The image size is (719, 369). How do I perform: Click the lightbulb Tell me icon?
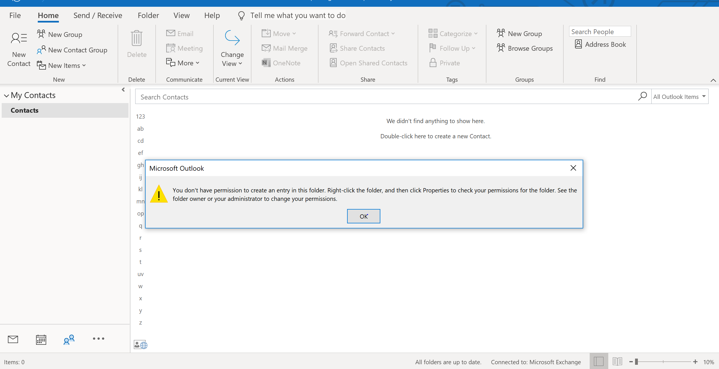click(x=241, y=15)
